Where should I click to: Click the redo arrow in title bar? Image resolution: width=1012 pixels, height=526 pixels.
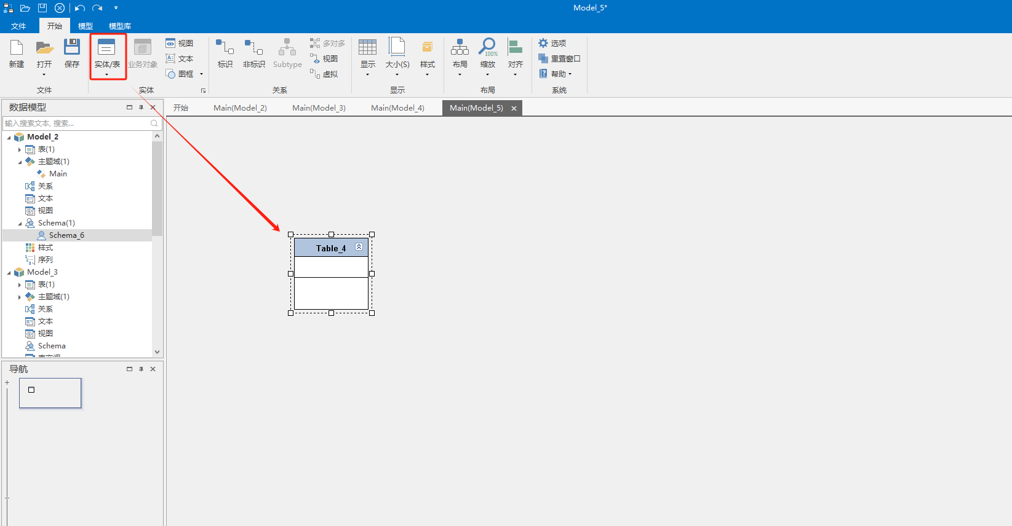point(97,8)
